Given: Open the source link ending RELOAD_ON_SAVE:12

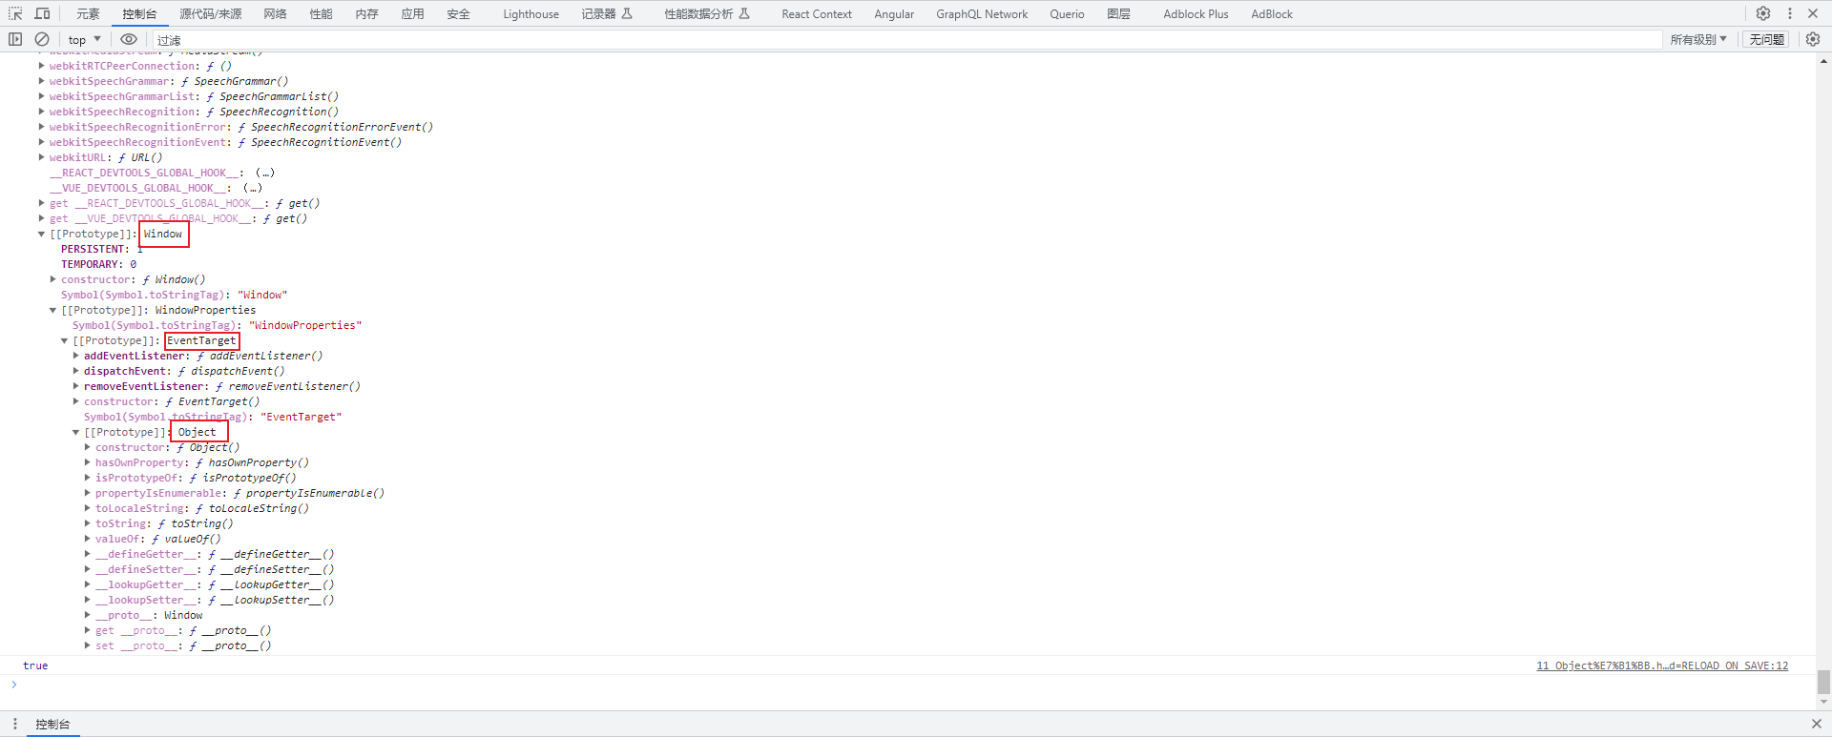Looking at the screenshot, I should 1661,665.
